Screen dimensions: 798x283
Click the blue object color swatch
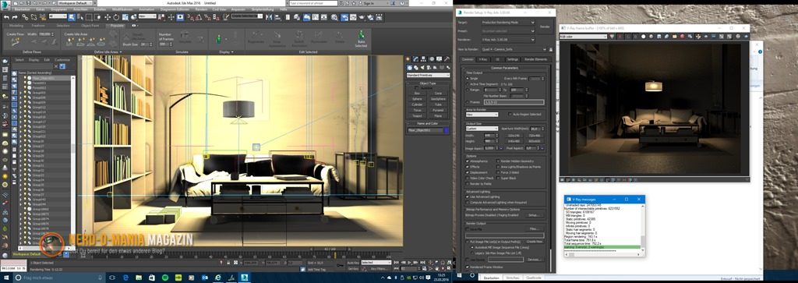tap(447, 130)
